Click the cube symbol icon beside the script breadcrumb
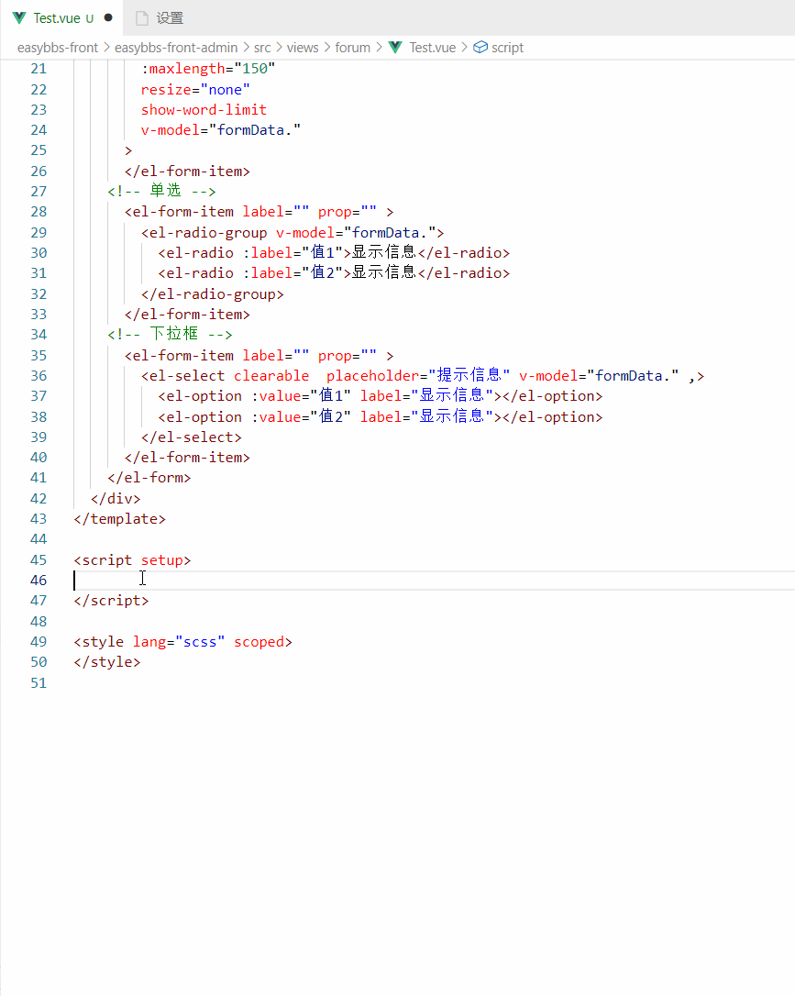Screen dimensions: 795x996 click(x=480, y=48)
